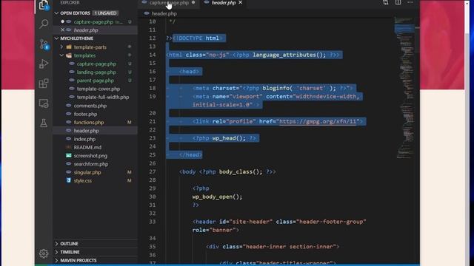
Task: Click the EXPLORER panel title
Action: 70,3
